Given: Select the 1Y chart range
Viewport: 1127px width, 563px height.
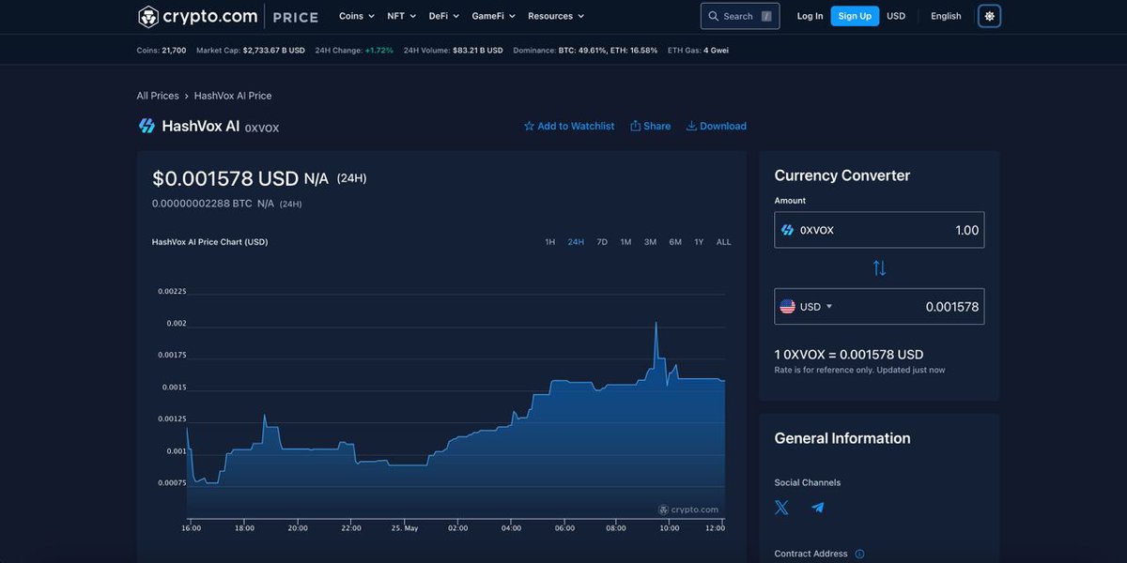Looking at the screenshot, I should click(699, 242).
